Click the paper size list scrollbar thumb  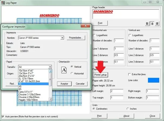(x=50, y=79)
